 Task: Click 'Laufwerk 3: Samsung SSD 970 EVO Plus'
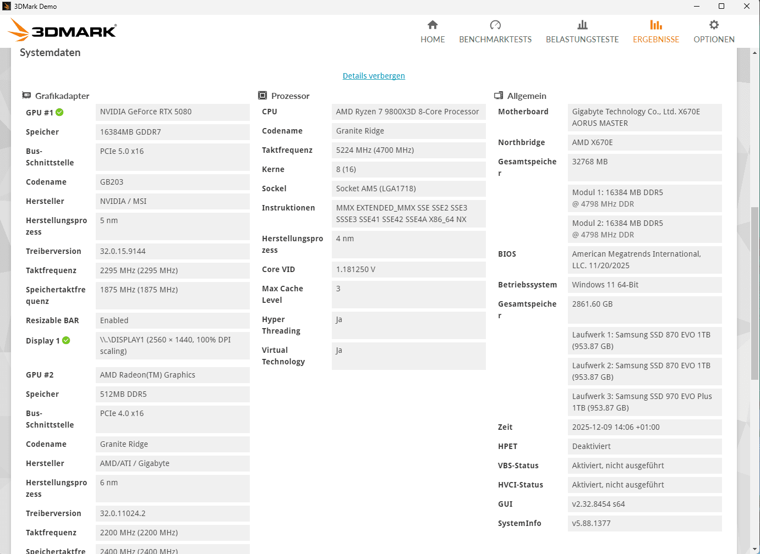[645, 402]
